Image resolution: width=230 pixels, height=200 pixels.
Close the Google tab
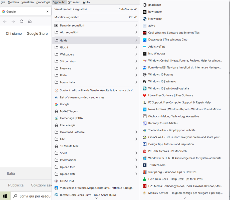pyautogui.click(x=47, y=11)
